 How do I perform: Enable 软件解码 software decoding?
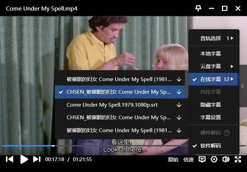point(211,146)
